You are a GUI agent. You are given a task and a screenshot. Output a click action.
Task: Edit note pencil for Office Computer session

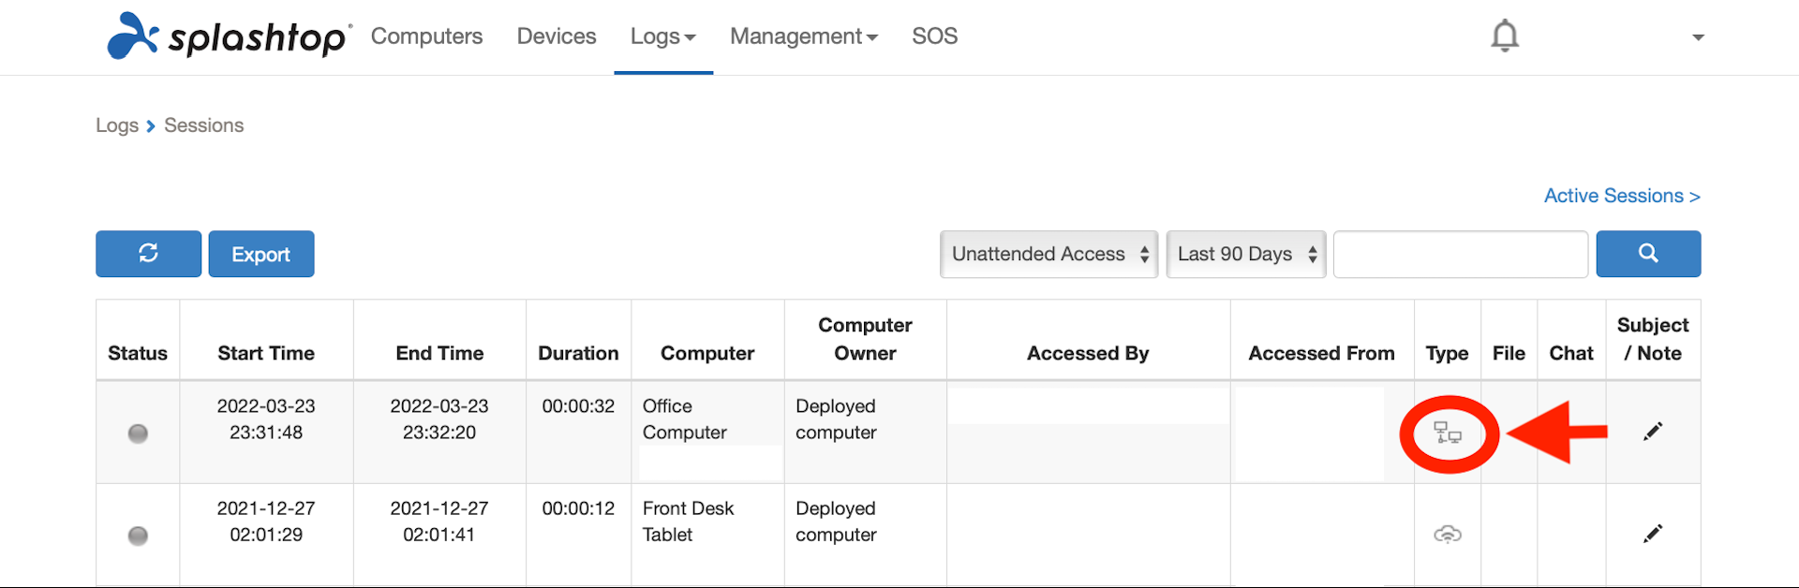coord(1653,431)
